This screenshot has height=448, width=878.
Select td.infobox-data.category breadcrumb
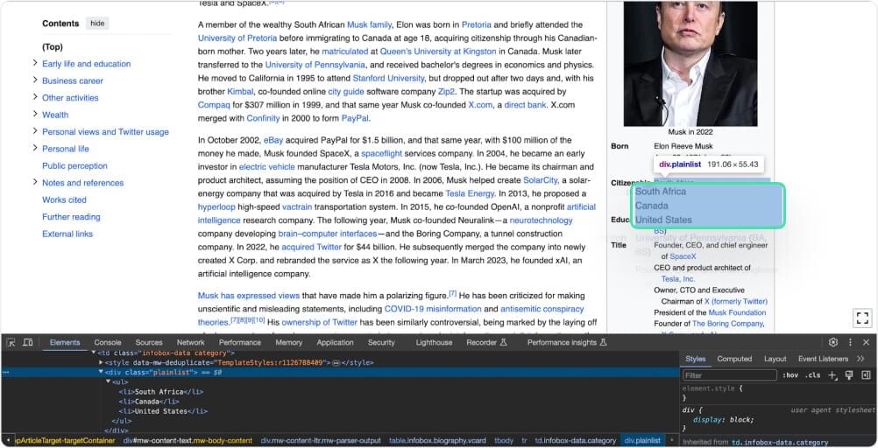pos(575,441)
